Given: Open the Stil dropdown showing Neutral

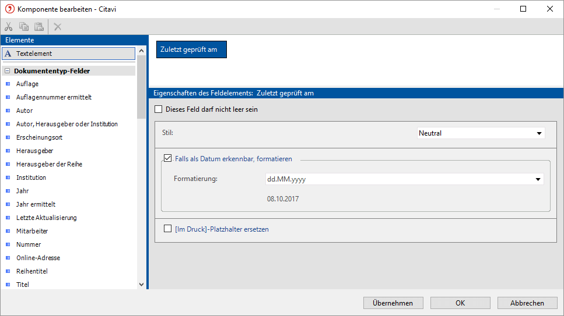Looking at the screenshot, I should (x=481, y=133).
